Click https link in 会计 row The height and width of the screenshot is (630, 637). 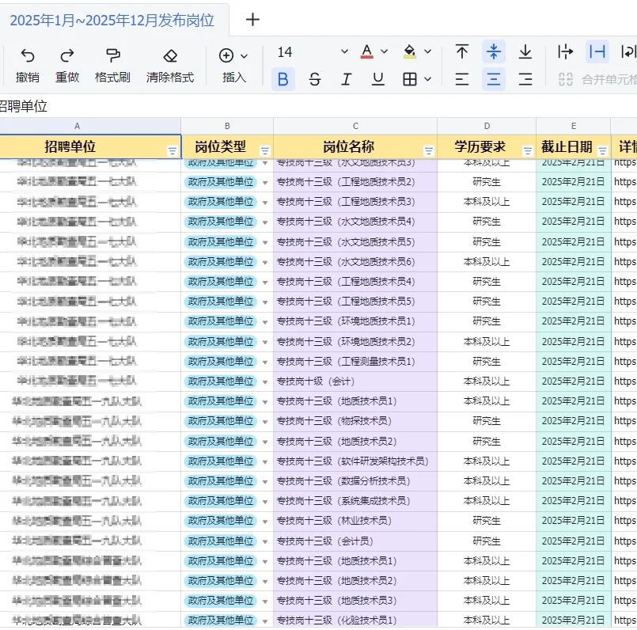625,381
